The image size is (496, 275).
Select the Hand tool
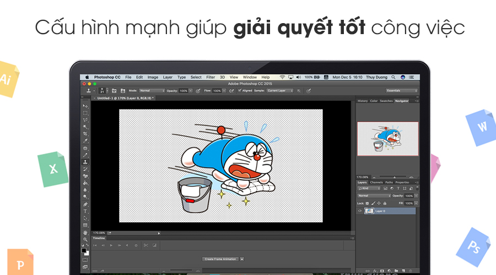coord(85,233)
